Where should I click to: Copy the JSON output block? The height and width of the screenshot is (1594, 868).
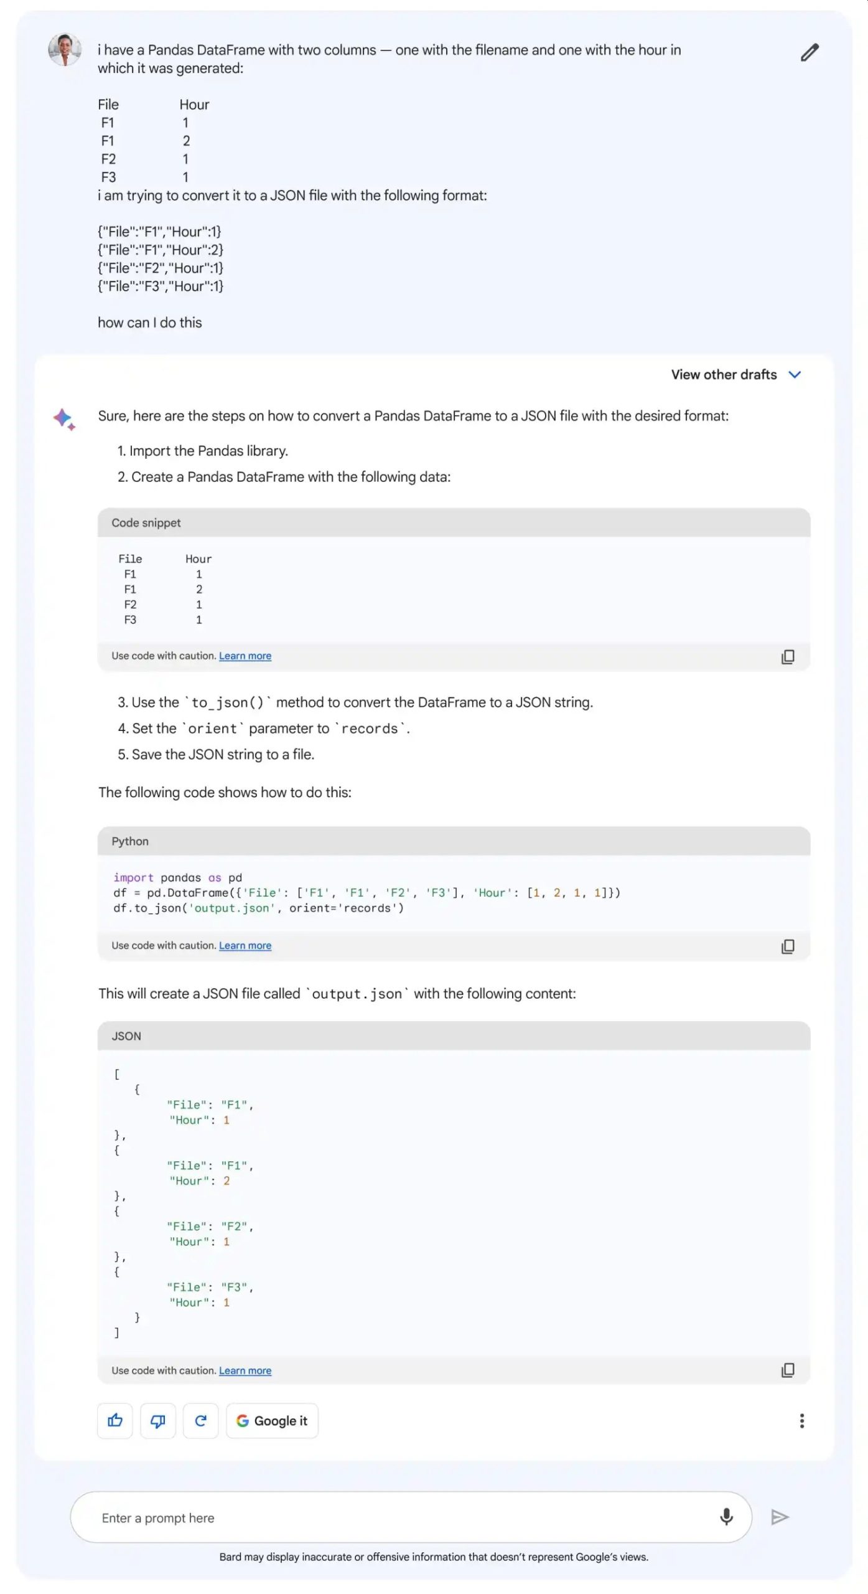(788, 1370)
